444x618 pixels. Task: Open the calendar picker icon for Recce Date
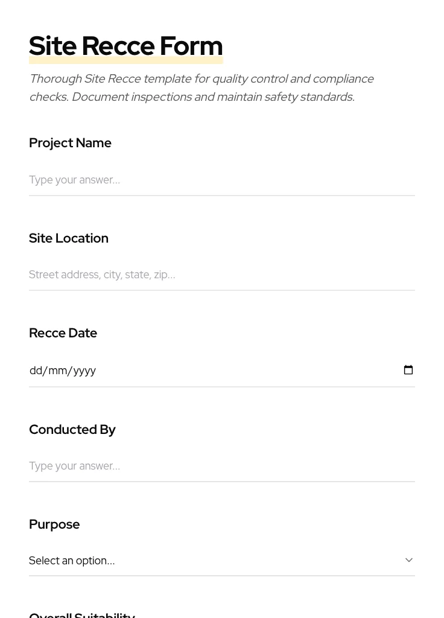(408, 370)
